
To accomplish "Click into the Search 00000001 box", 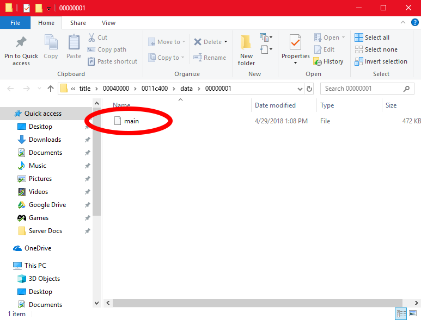I will pyautogui.click(x=362, y=89).
